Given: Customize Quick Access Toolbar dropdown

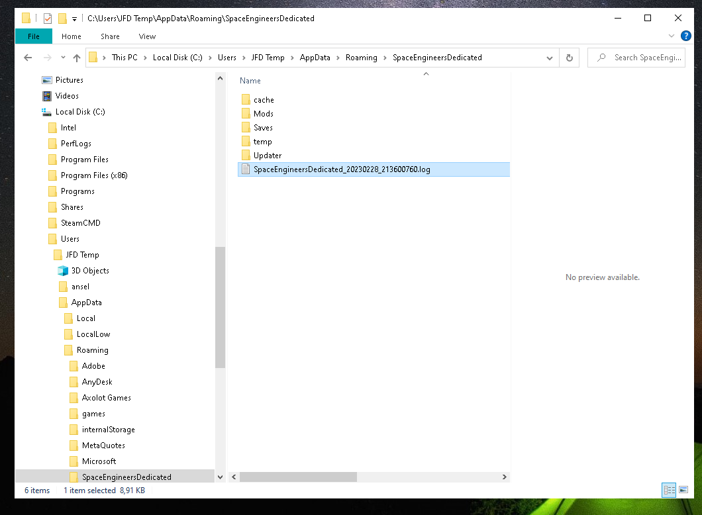Looking at the screenshot, I should coord(74,19).
